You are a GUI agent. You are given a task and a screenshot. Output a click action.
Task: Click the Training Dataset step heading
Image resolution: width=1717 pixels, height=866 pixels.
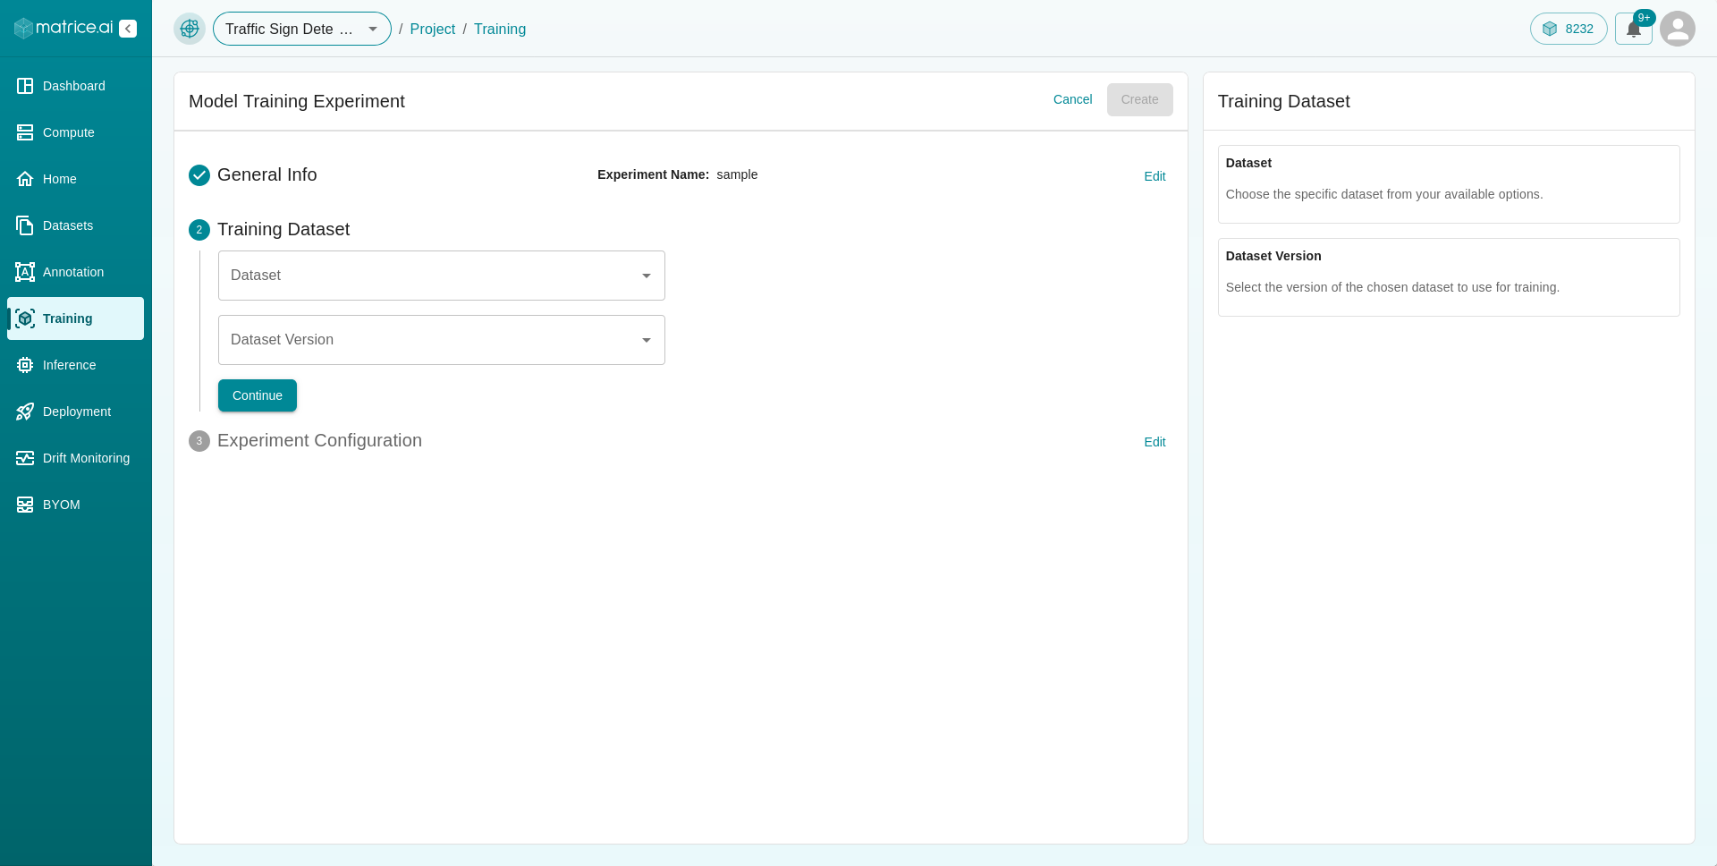[283, 229]
